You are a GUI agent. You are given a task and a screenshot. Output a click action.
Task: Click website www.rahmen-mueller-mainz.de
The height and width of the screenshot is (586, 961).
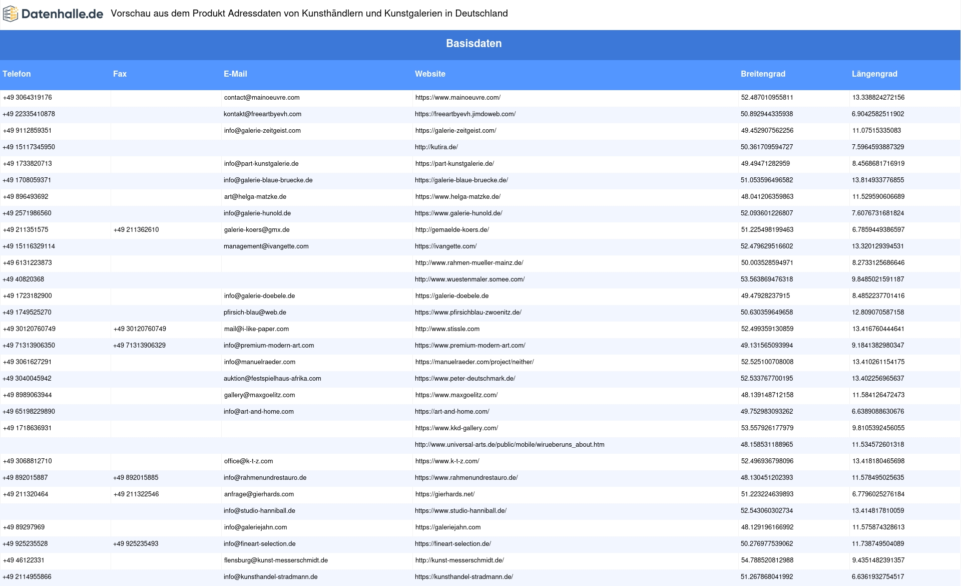click(x=469, y=263)
